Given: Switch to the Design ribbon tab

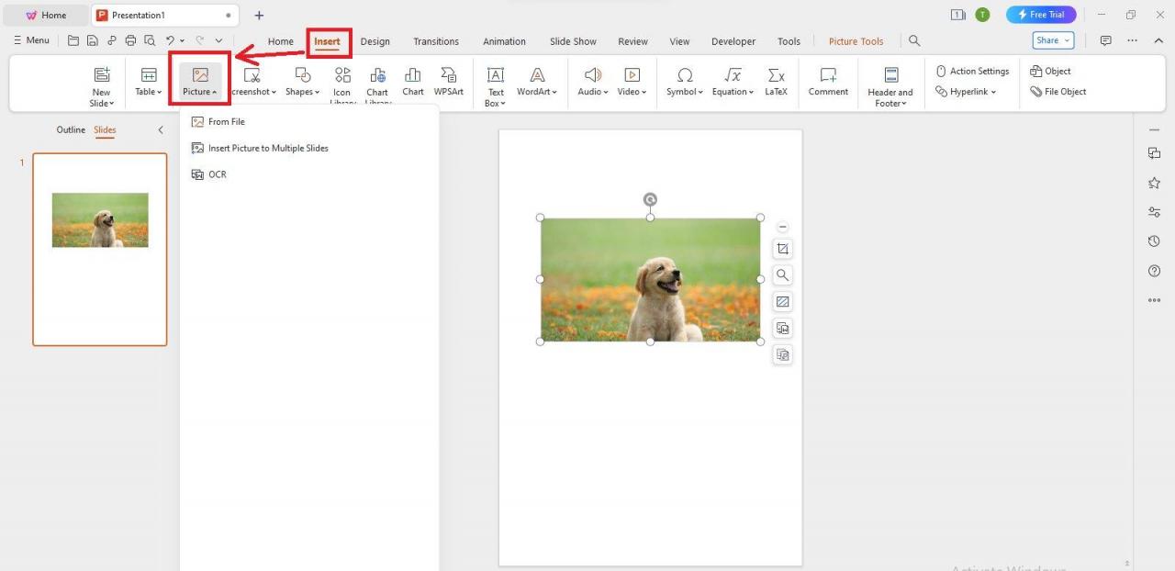Looking at the screenshot, I should [375, 40].
